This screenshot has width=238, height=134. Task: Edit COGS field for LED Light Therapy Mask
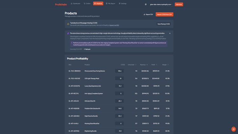pyautogui.click(x=119, y=78)
